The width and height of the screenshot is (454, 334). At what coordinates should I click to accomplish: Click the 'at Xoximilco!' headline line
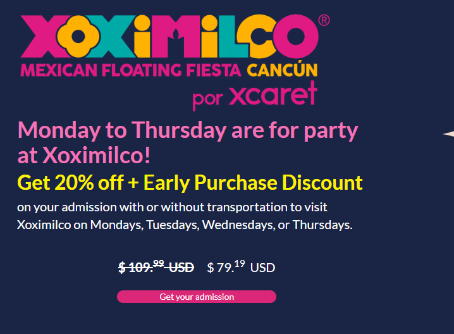tap(84, 156)
